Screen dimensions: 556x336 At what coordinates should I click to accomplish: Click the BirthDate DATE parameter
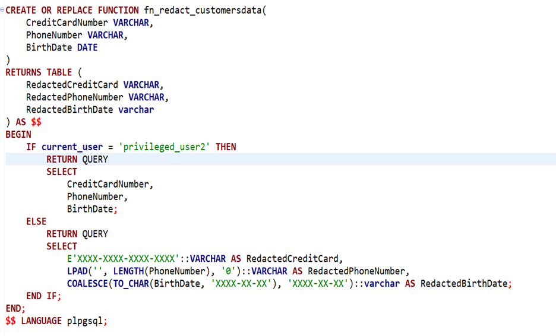coord(61,47)
